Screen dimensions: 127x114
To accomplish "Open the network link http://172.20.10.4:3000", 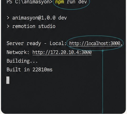I will [62, 52].
